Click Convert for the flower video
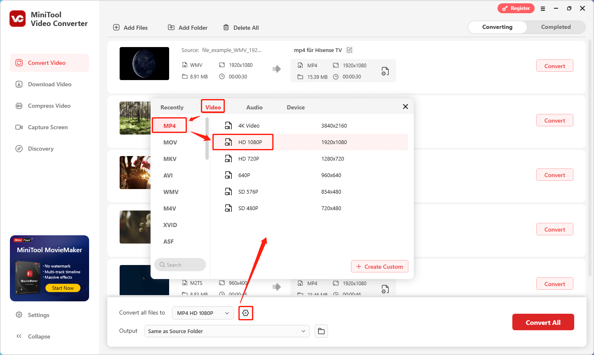This screenshot has width=594, height=355. [x=555, y=175]
